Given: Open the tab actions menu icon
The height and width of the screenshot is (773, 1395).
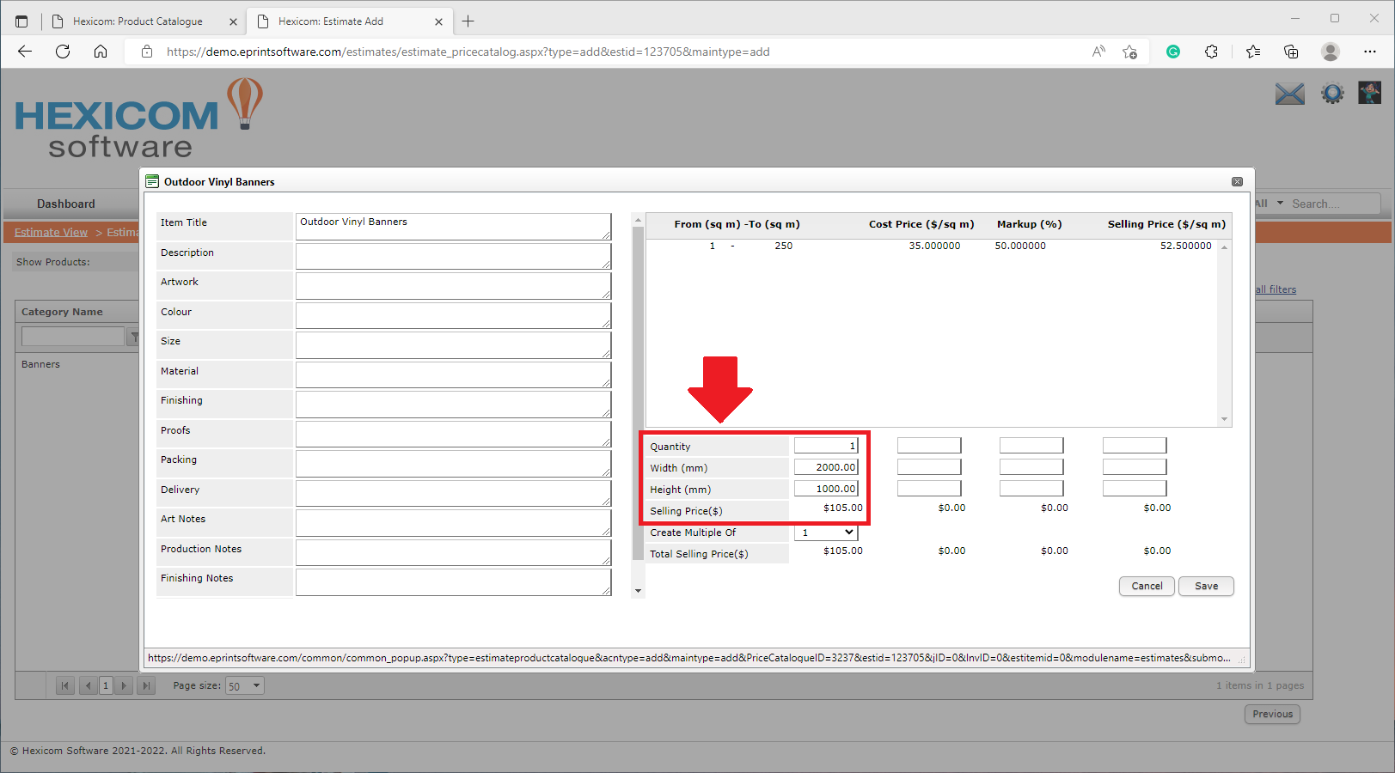Looking at the screenshot, I should tap(21, 21).
